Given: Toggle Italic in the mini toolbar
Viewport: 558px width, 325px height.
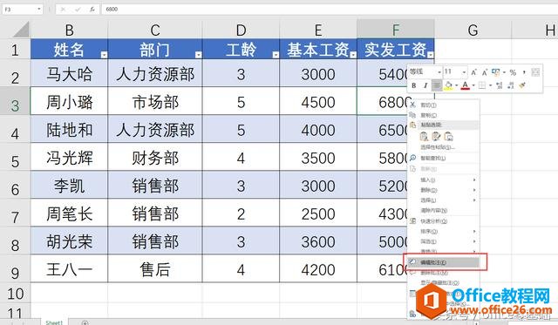Looking at the screenshot, I should point(425,85).
